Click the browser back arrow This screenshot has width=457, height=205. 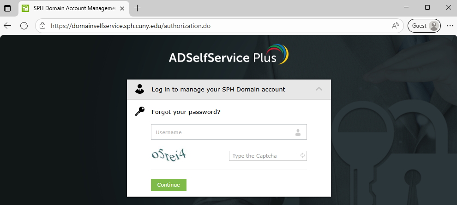click(x=7, y=26)
